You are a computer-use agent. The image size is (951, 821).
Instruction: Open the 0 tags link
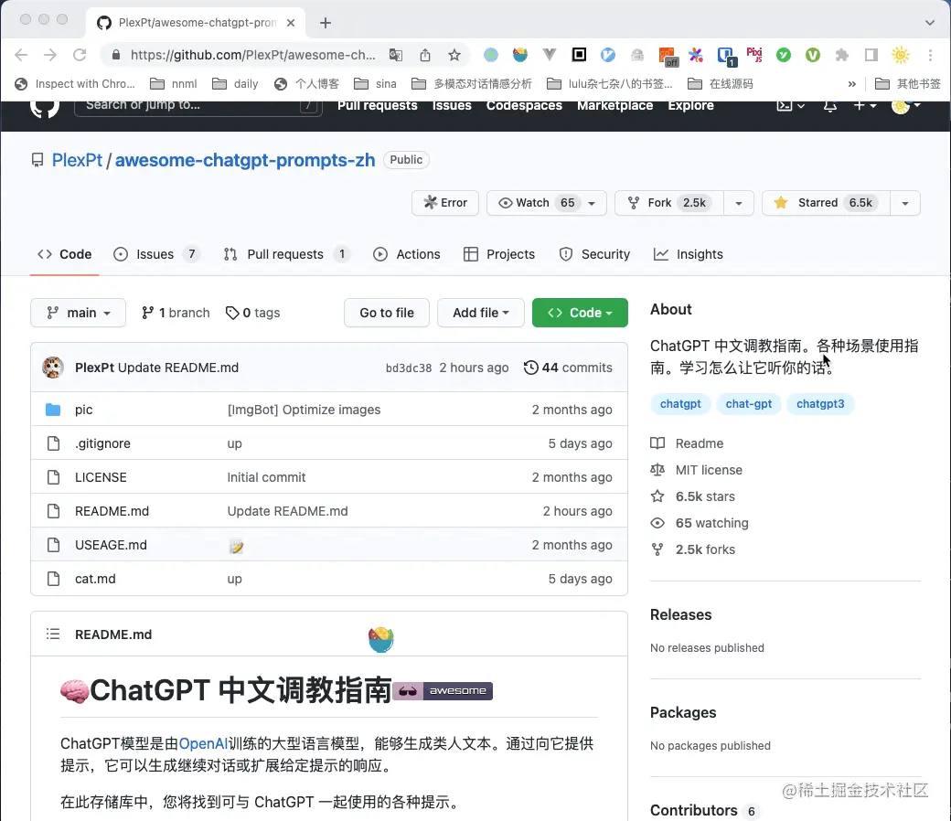click(x=253, y=313)
